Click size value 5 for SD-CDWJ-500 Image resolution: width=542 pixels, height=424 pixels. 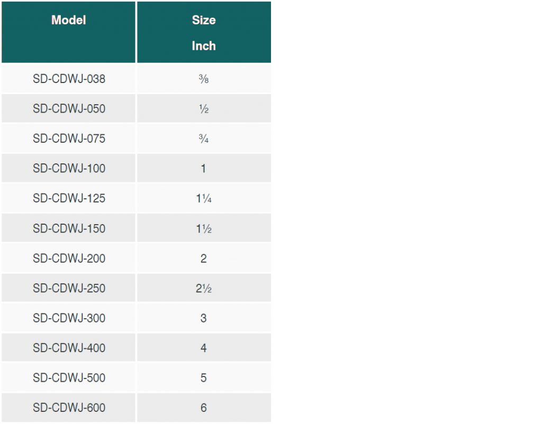tap(204, 377)
